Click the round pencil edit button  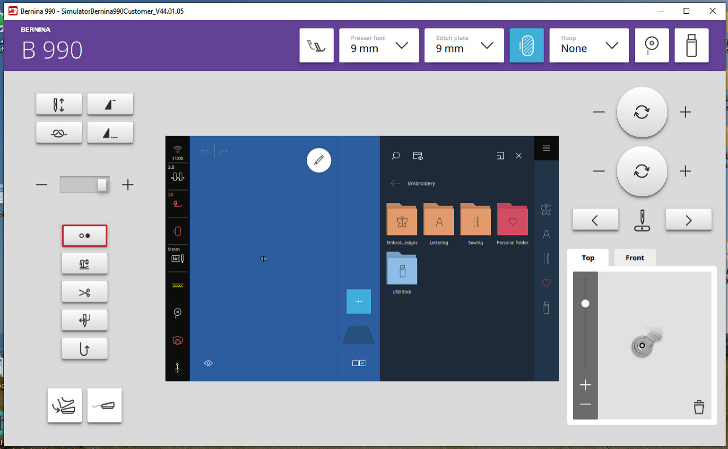(x=319, y=160)
